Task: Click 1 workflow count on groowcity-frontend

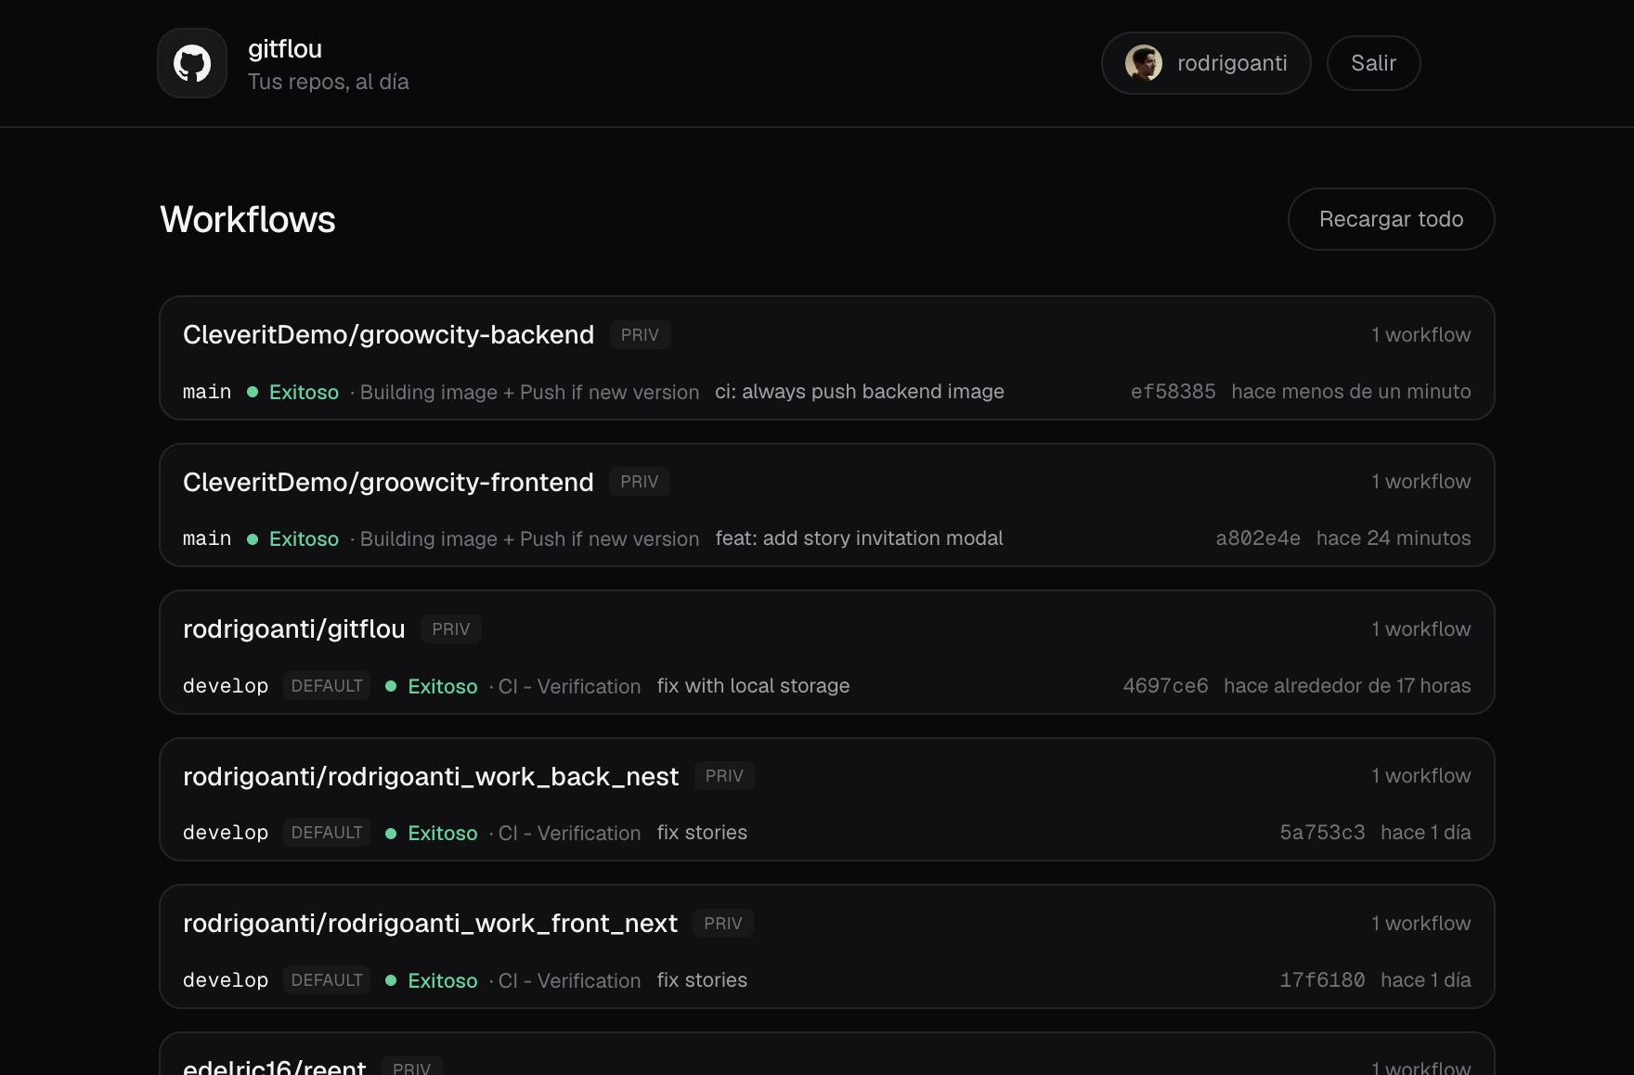Action: click(1421, 482)
